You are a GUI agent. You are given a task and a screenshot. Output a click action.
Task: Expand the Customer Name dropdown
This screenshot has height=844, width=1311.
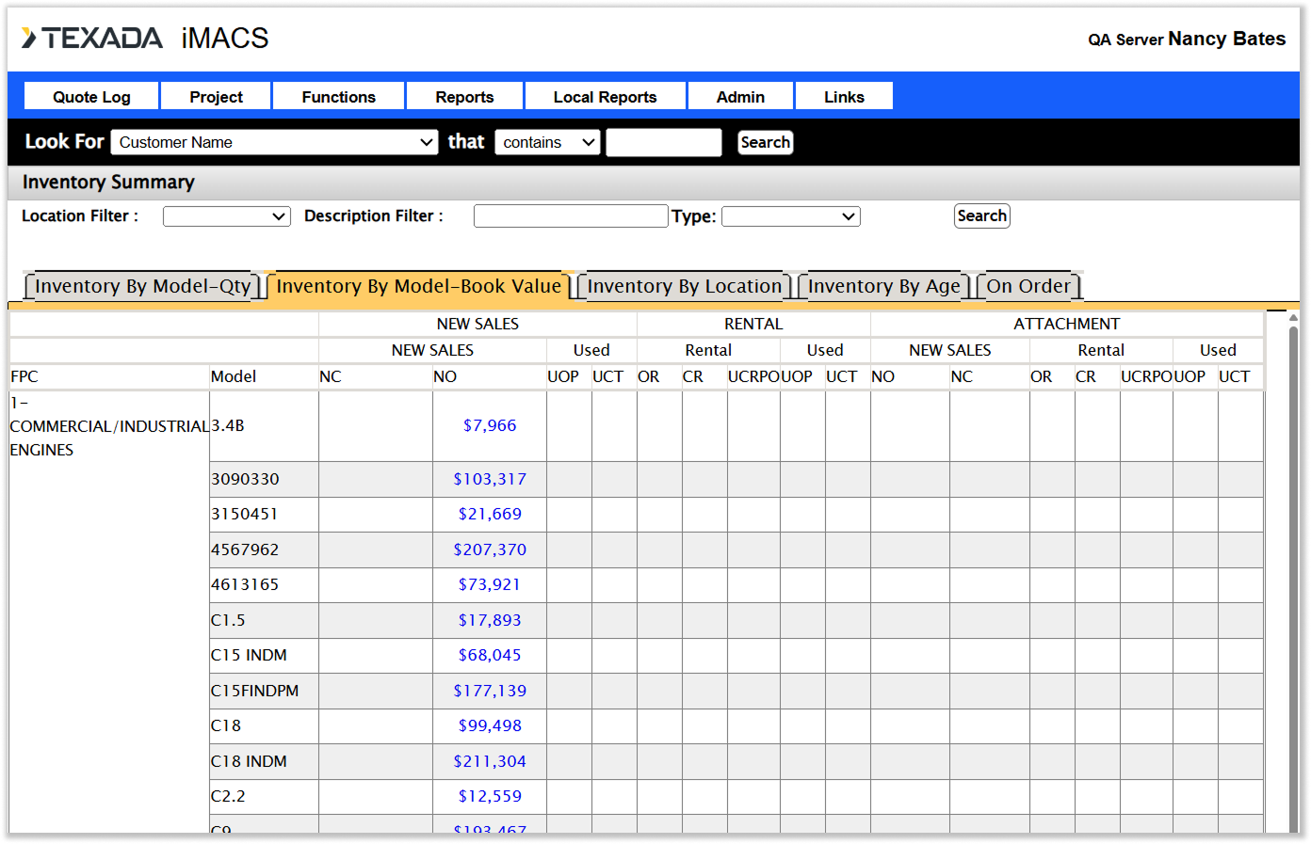pos(274,142)
